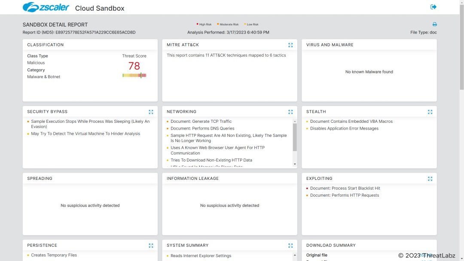
Task: Open the Persistence panel in full view
Action: point(151,246)
